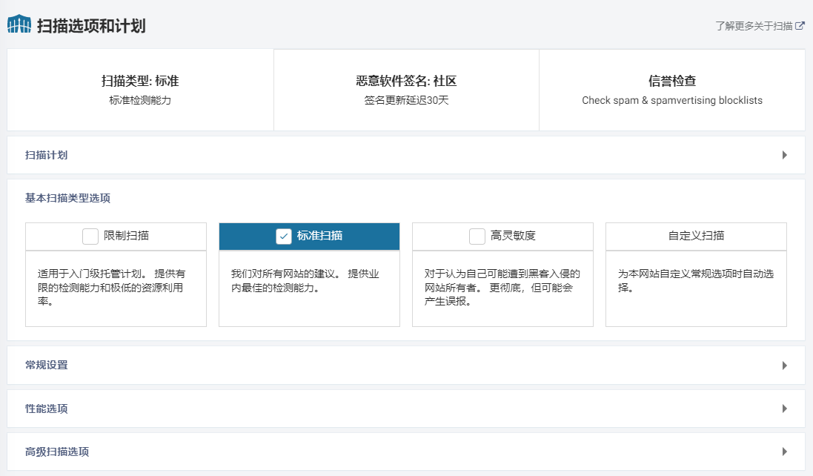Click the triangle arrow on 性能选项 row

tap(784, 409)
